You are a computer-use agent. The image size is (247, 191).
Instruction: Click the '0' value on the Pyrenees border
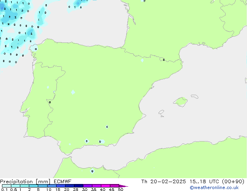[164, 60]
